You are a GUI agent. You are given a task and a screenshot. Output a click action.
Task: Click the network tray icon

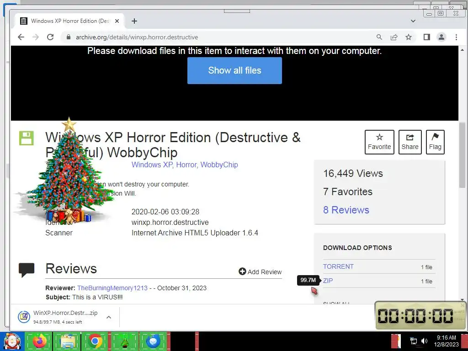point(413,341)
